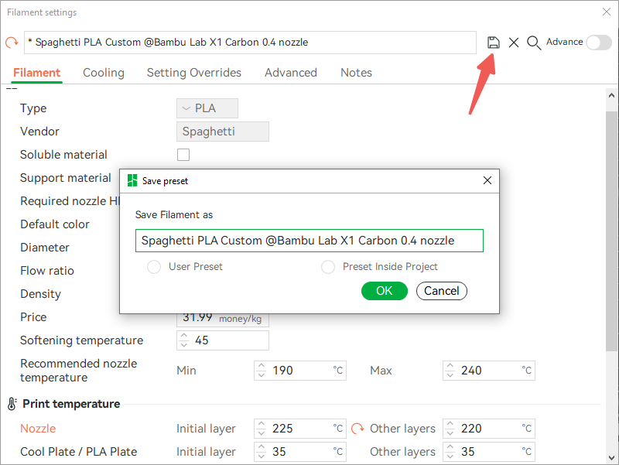Decrease Softening temperature with down arrow

(184, 344)
